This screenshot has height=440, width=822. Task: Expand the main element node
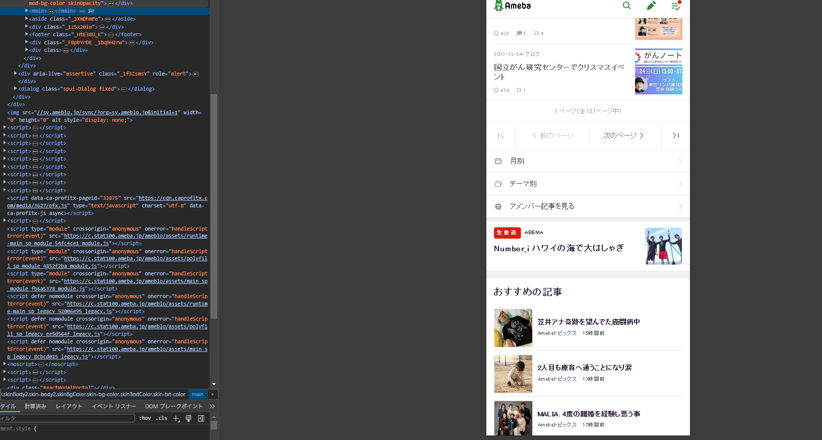click(27, 11)
